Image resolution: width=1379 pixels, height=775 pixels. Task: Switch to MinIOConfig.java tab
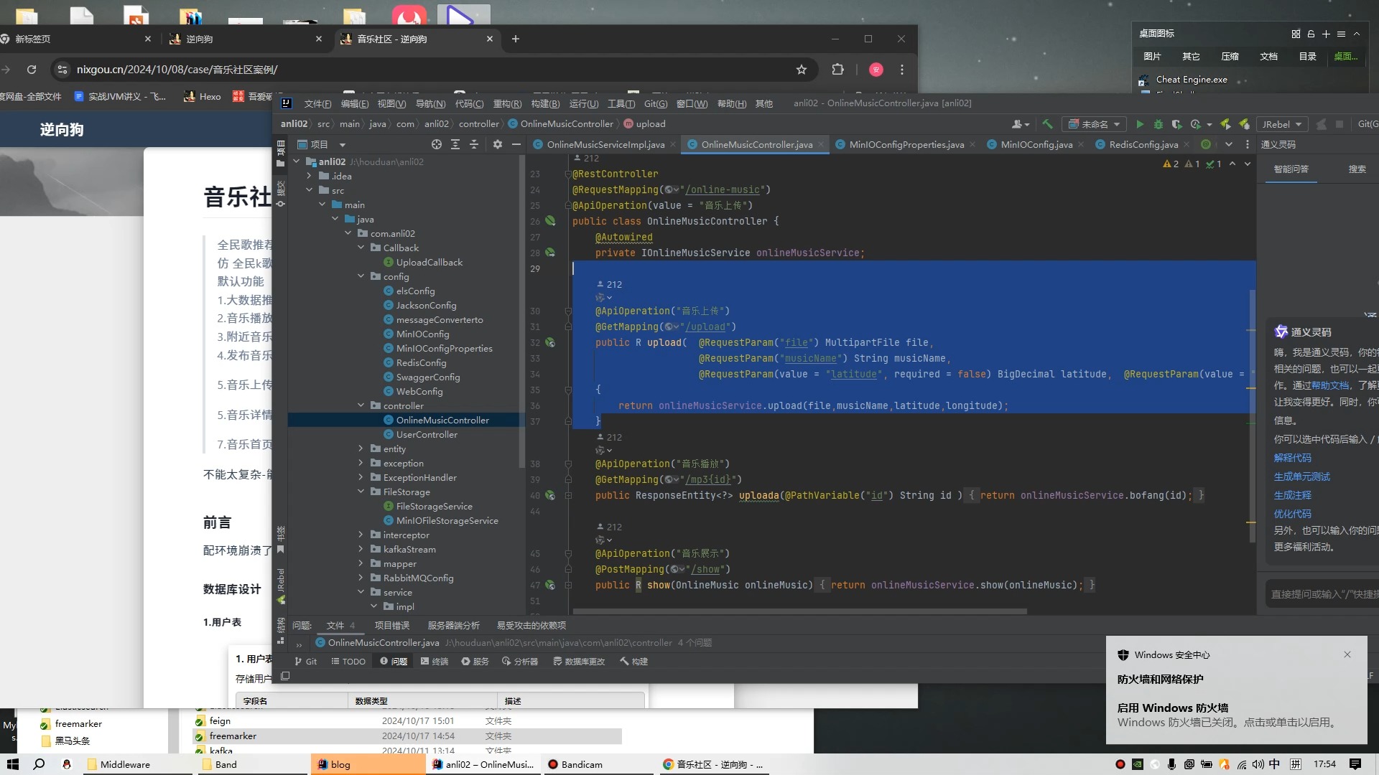point(1036,144)
